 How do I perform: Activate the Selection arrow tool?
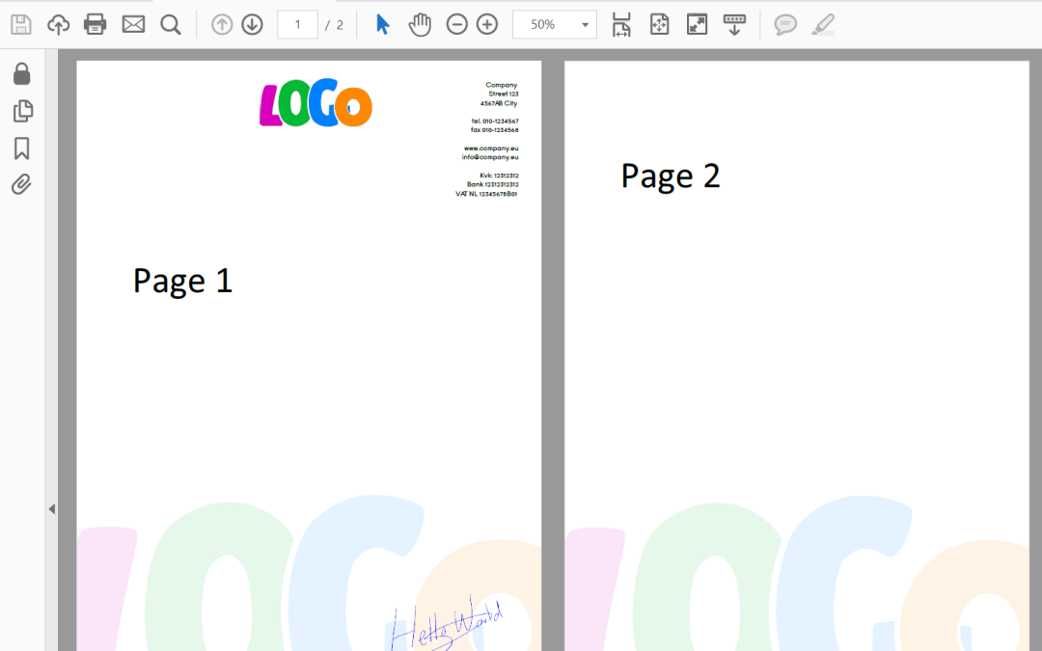coord(383,24)
